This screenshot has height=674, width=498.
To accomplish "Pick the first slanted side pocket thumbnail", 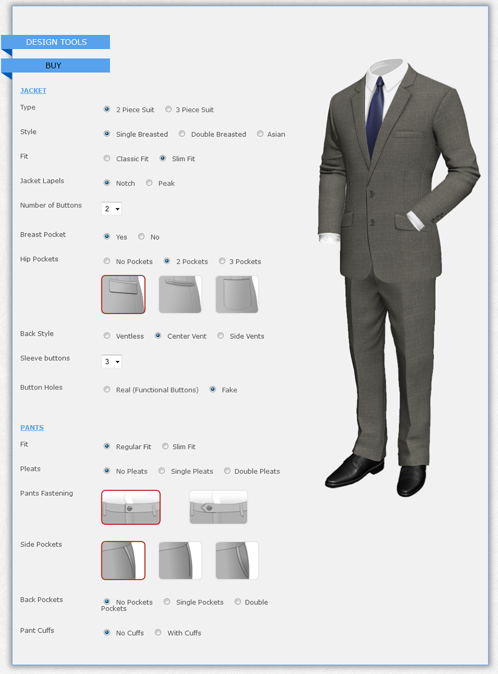I will coord(123,560).
